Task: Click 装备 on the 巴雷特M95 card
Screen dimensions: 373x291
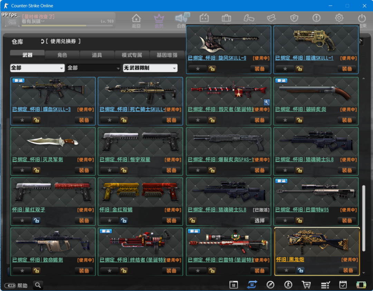Action: (347, 220)
